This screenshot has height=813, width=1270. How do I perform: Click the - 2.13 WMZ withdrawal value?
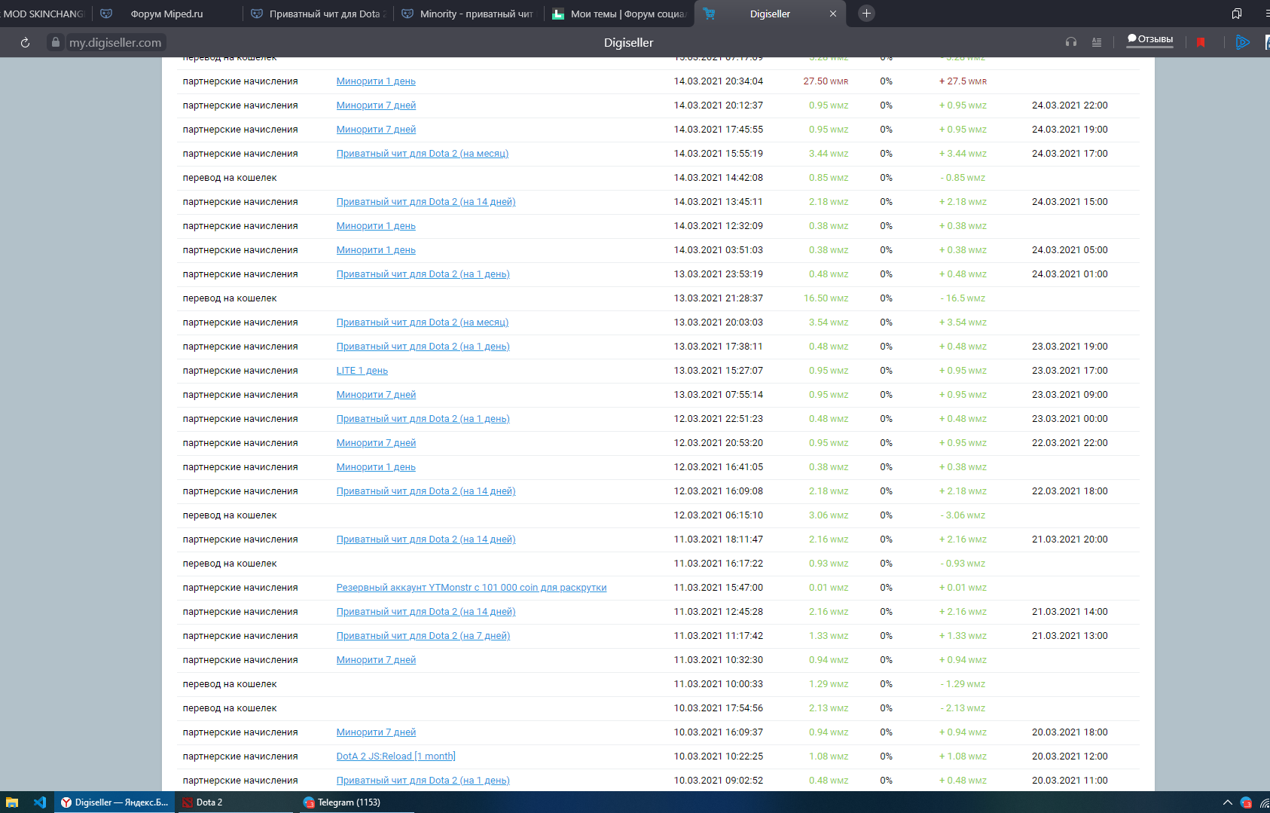[963, 708]
